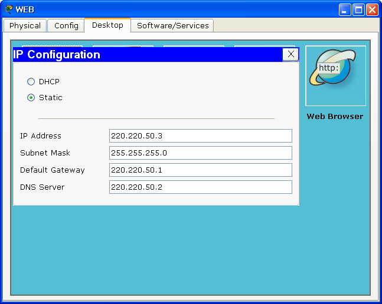The image size is (382, 304).
Task: Select the Desktop tab
Action: 107,25
